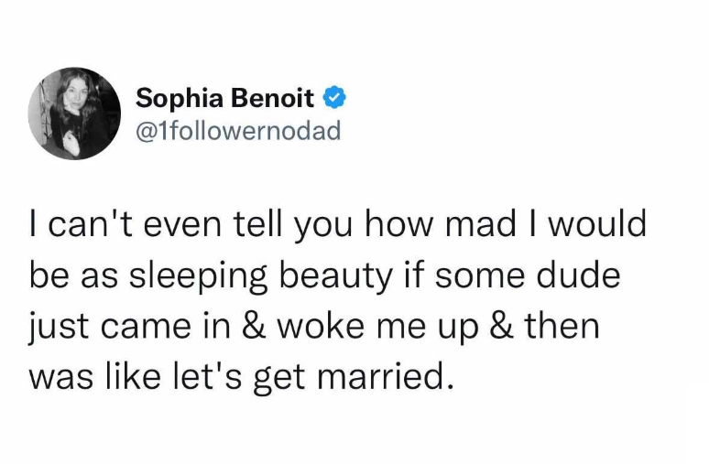Open the @1followernodad handle link
This screenshot has height=464, width=709.
237,130
